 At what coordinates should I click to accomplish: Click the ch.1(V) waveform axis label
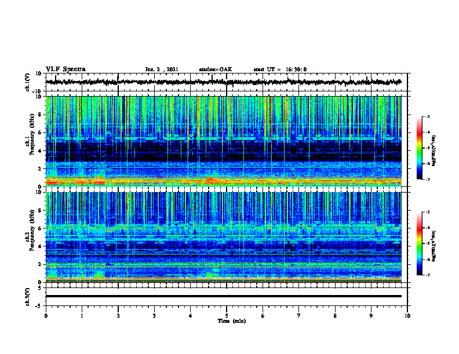pyautogui.click(x=28, y=82)
